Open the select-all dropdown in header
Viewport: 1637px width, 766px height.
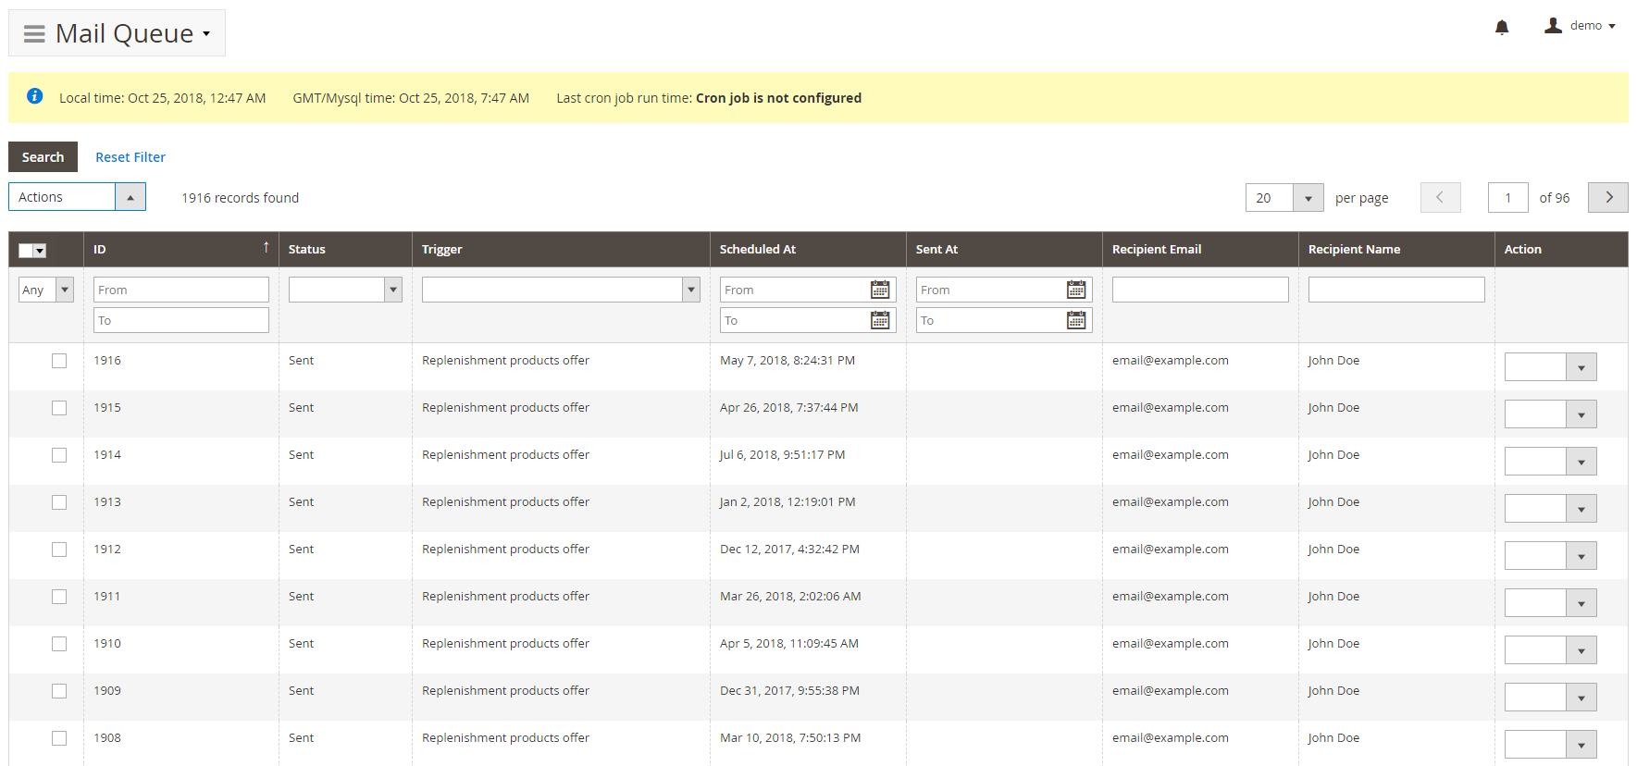(x=32, y=251)
